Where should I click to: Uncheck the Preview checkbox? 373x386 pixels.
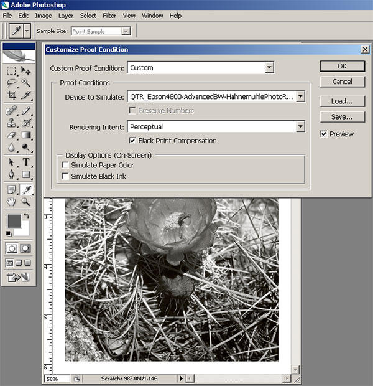pyautogui.click(x=324, y=134)
